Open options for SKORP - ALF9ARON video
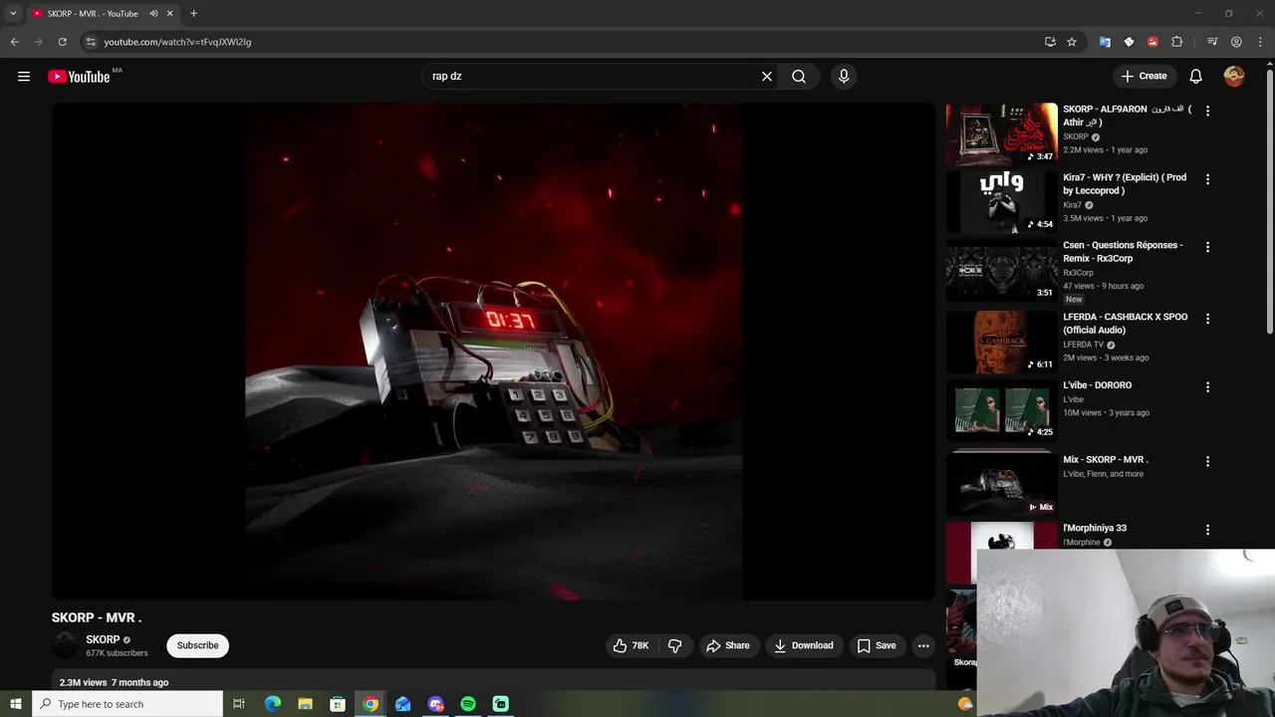The height and width of the screenshot is (717, 1275). (1207, 111)
